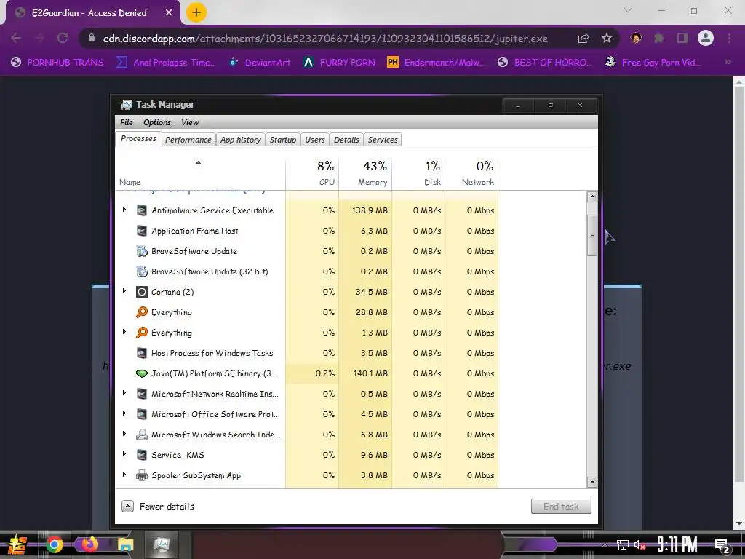The width and height of the screenshot is (745, 559).
Task: Open the notification center icon
Action: coord(722,546)
